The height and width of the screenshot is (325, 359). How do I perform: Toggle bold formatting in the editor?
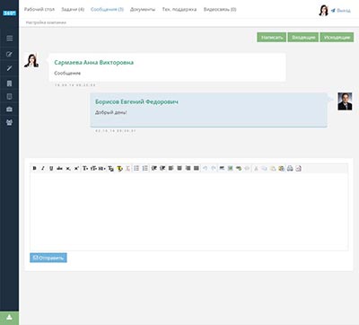(x=34, y=169)
